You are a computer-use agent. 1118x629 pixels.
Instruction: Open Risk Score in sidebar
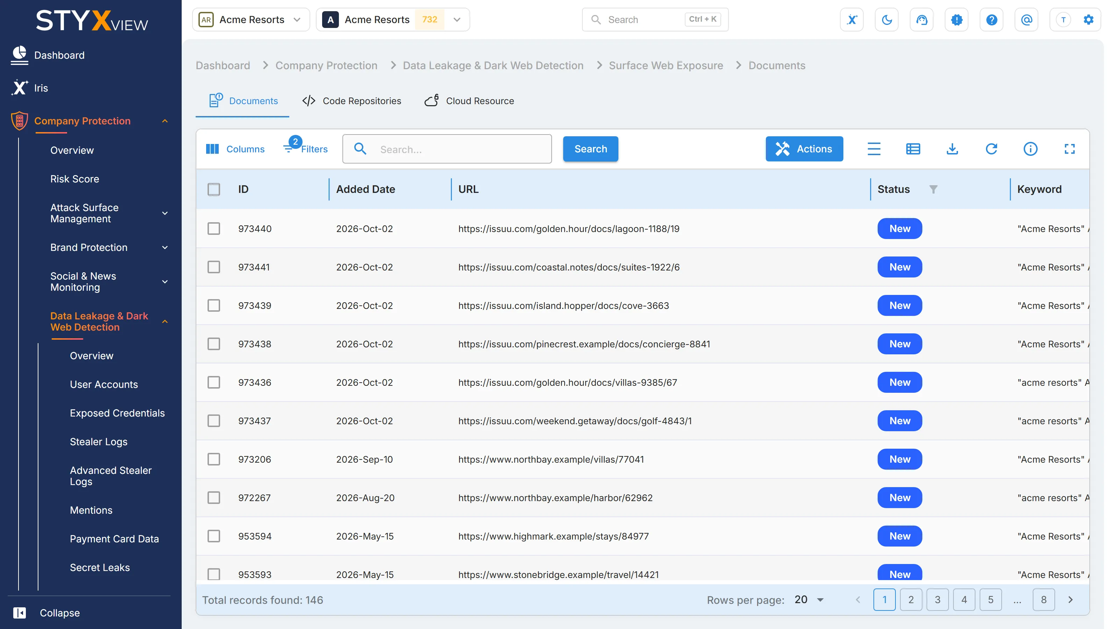pyautogui.click(x=75, y=179)
